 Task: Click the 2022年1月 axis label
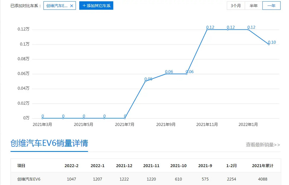point(248,124)
